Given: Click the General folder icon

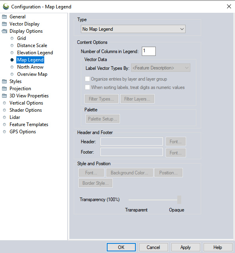Looking at the screenshot, I should click(4, 17).
